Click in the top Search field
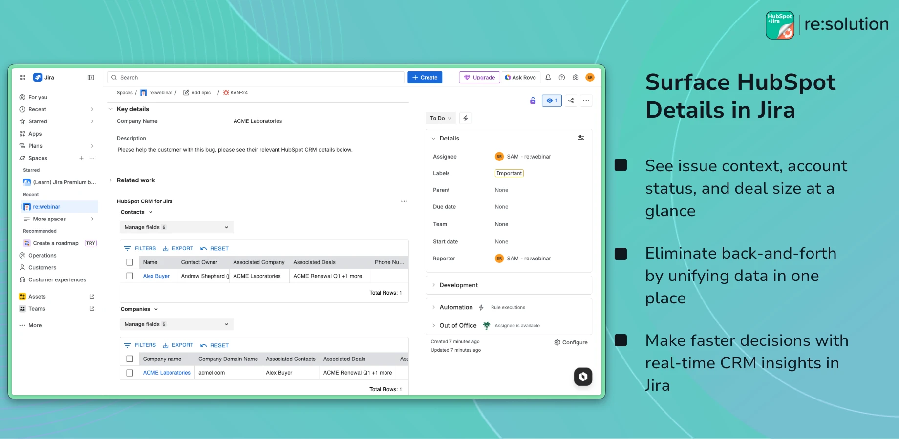 pyautogui.click(x=256, y=78)
